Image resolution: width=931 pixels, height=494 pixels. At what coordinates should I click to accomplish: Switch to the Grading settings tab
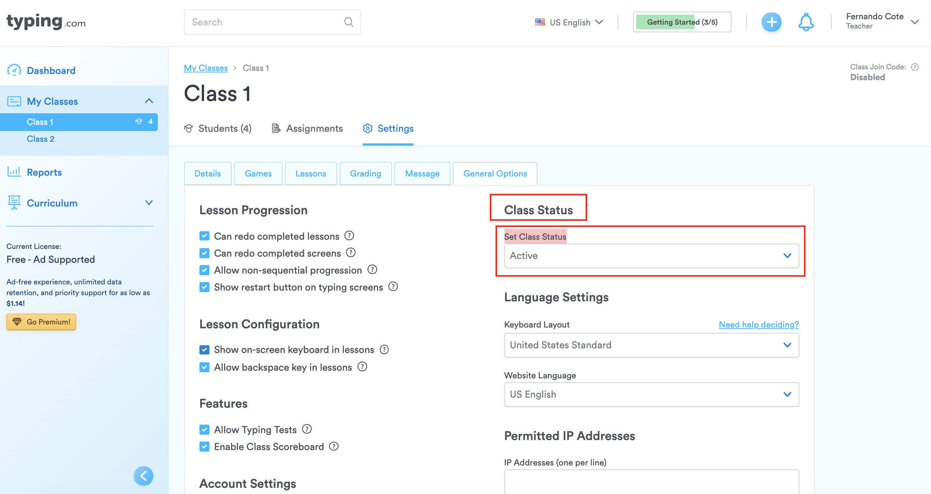365,173
